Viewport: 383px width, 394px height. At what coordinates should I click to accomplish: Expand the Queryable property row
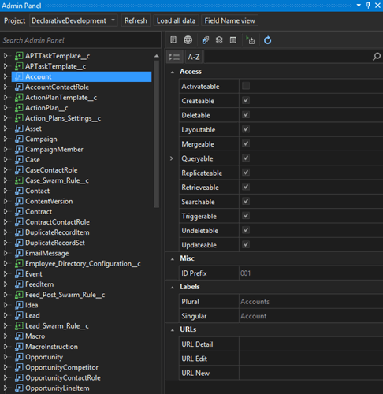172,158
